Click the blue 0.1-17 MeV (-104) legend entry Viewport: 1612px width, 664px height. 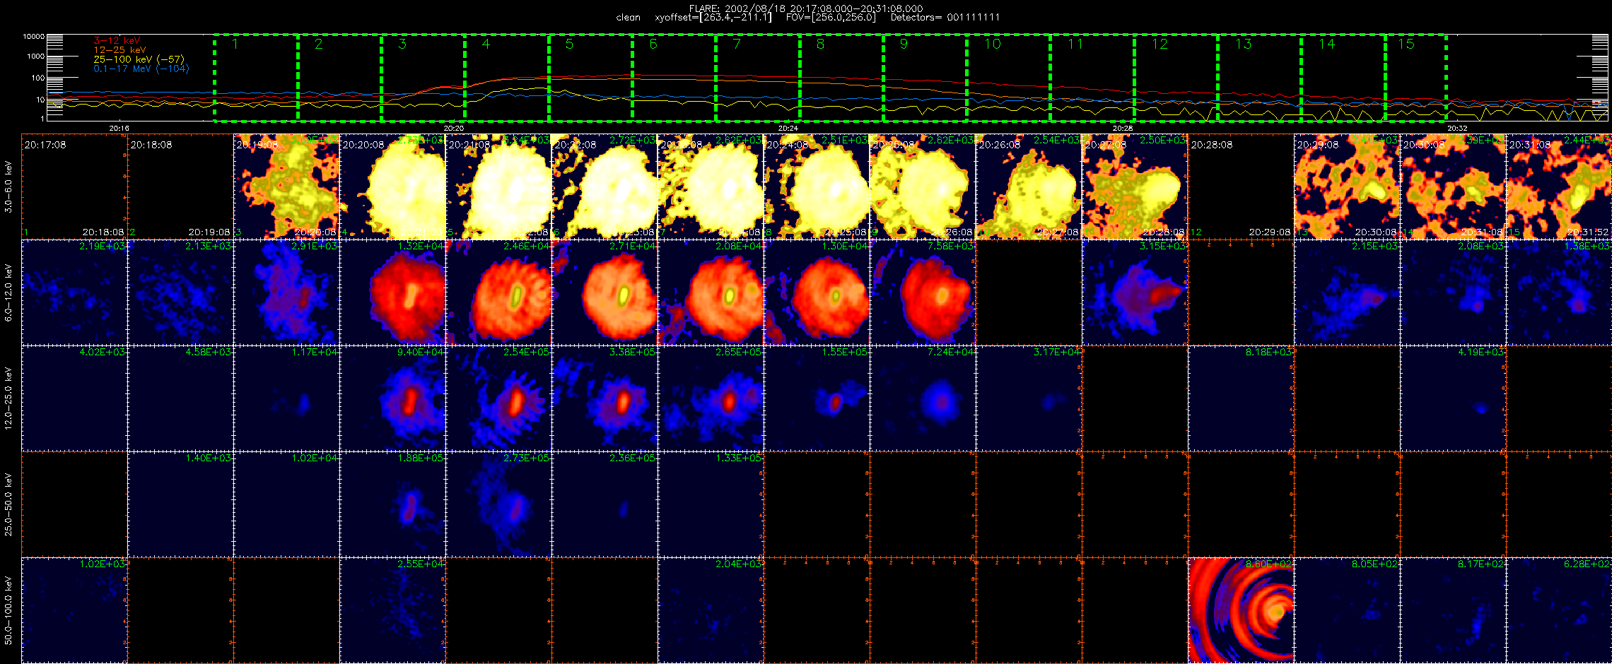(141, 69)
